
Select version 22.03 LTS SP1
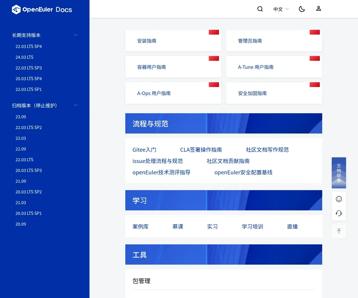(29, 89)
